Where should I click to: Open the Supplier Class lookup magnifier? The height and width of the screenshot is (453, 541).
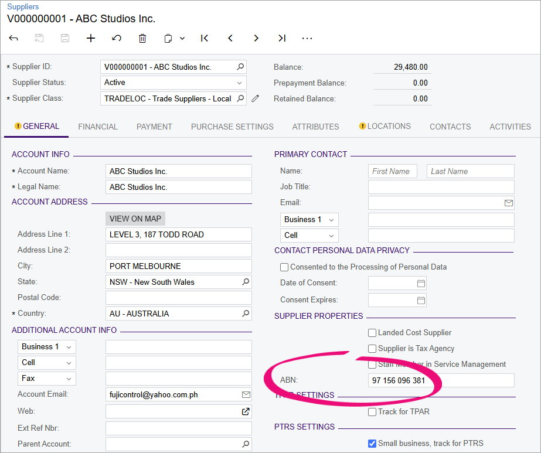pos(240,98)
